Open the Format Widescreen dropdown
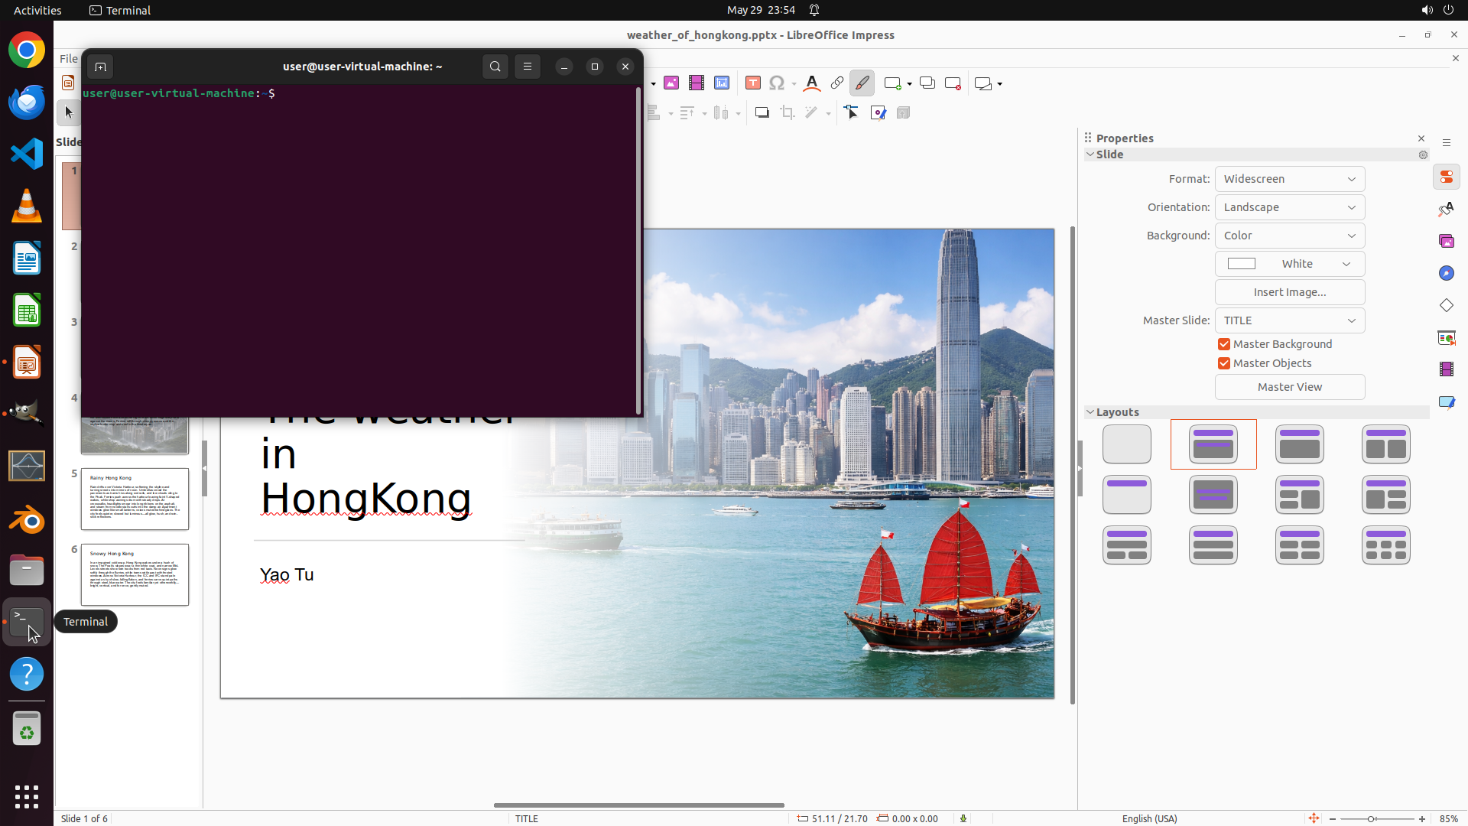The image size is (1468, 826). coord(1290,179)
